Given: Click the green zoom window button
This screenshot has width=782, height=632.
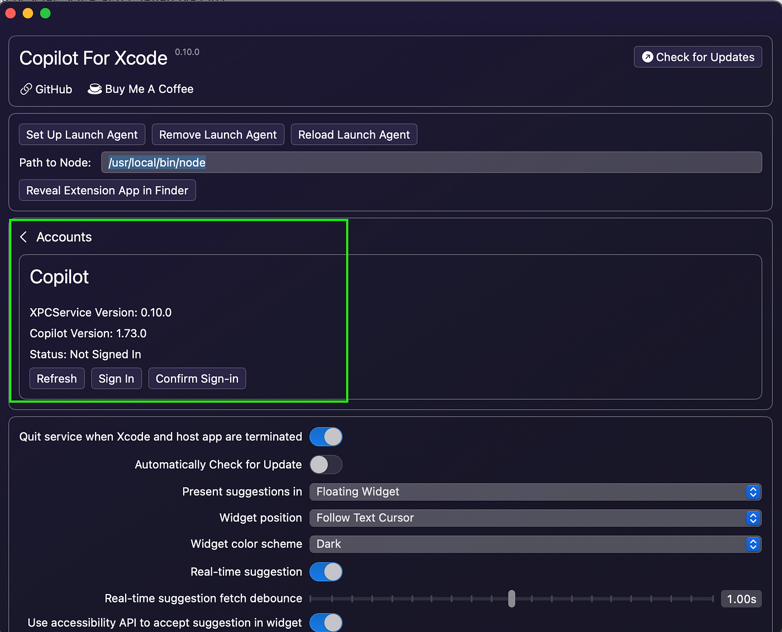Looking at the screenshot, I should click(x=45, y=13).
